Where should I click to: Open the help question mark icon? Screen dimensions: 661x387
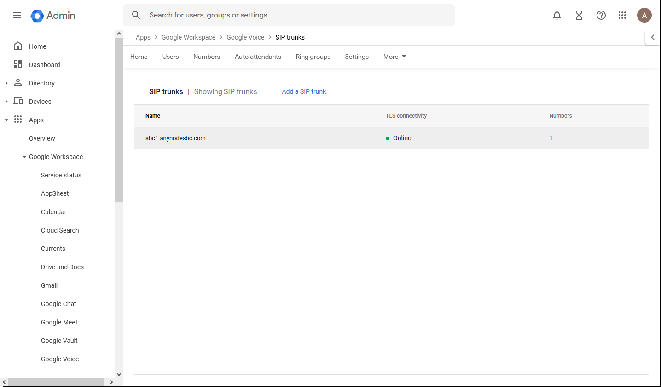click(601, 15)
